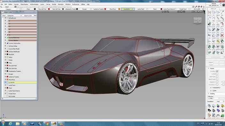Screen dimensions: 225x126
Task: Click the crossed-lines icon in the shelf's fourth row
Action: tap(209, 30)
